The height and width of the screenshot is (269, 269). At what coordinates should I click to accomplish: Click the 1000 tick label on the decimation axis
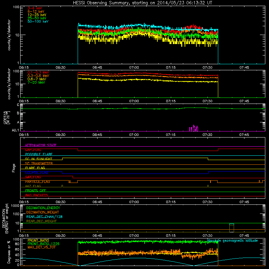click(15, 206)
